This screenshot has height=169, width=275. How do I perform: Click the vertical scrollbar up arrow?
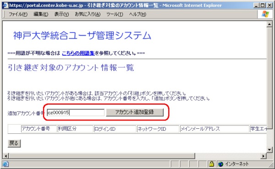(269, 24)
